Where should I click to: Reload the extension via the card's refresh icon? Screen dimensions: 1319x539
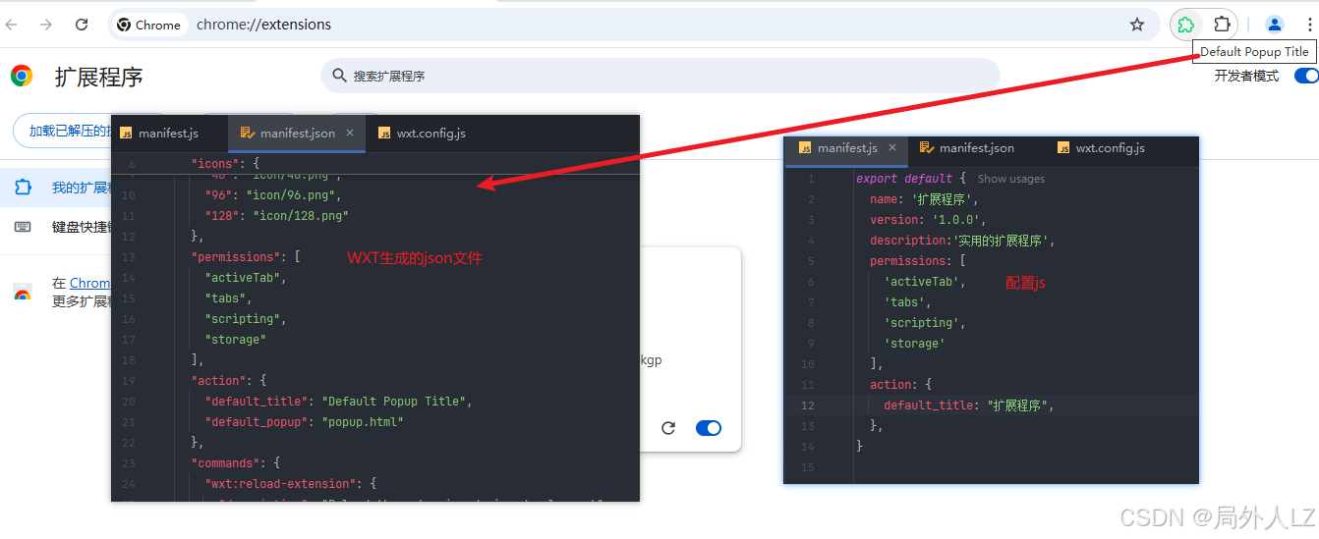[x=668, y=428]
